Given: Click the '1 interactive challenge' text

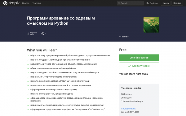Looking at the screenshot, I should tap(132, 101).
